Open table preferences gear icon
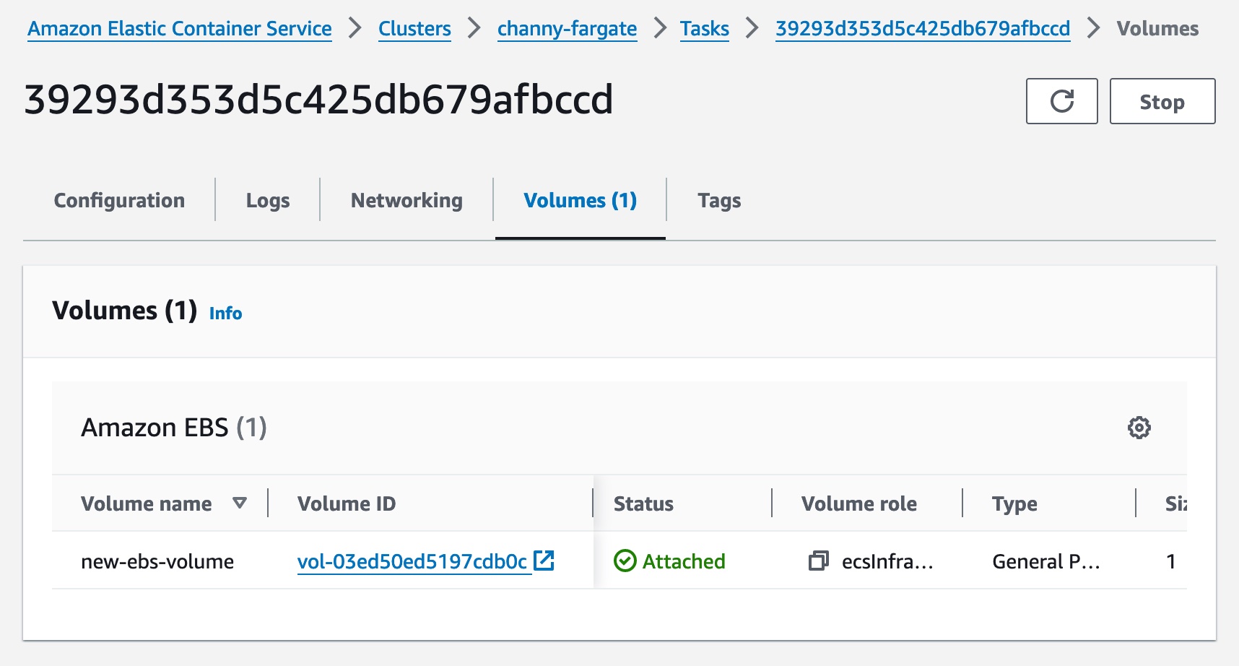The height and width of the screenshot is (666, 1239). [x=1139, y=428]
